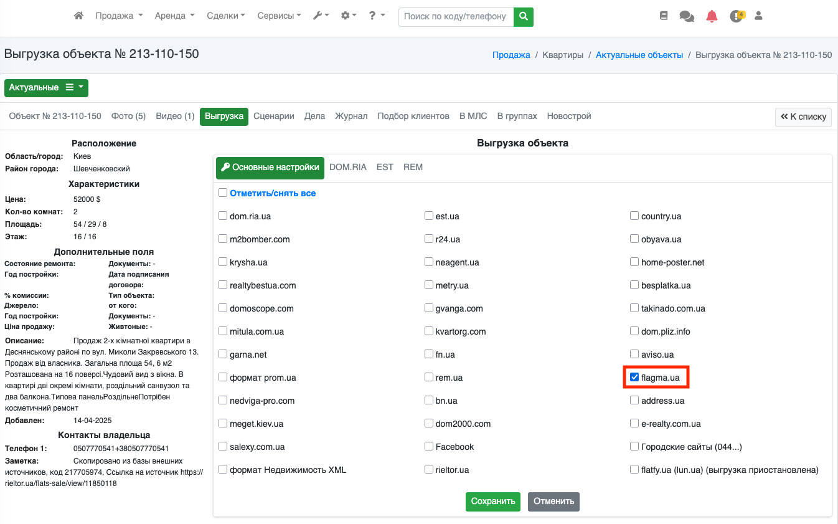Viewport: 838px width, 524px height.
Task: Enable the dom.ria.ua export checkbox
Action: (223, 216)
